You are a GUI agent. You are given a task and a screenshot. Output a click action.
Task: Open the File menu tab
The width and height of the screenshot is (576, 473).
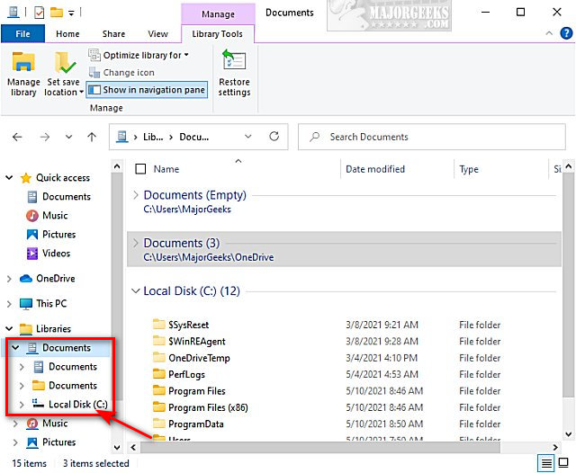click(x=22, y=34)
